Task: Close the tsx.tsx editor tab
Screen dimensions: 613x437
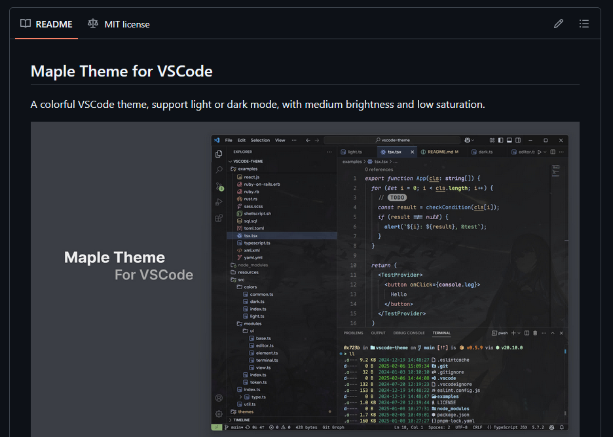Action: [x=412, y=152]
